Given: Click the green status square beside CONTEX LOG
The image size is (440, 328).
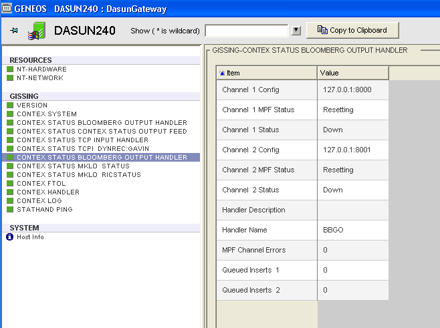Looking at the screenshot, I should pyautogui.click(x=10, y=201).
